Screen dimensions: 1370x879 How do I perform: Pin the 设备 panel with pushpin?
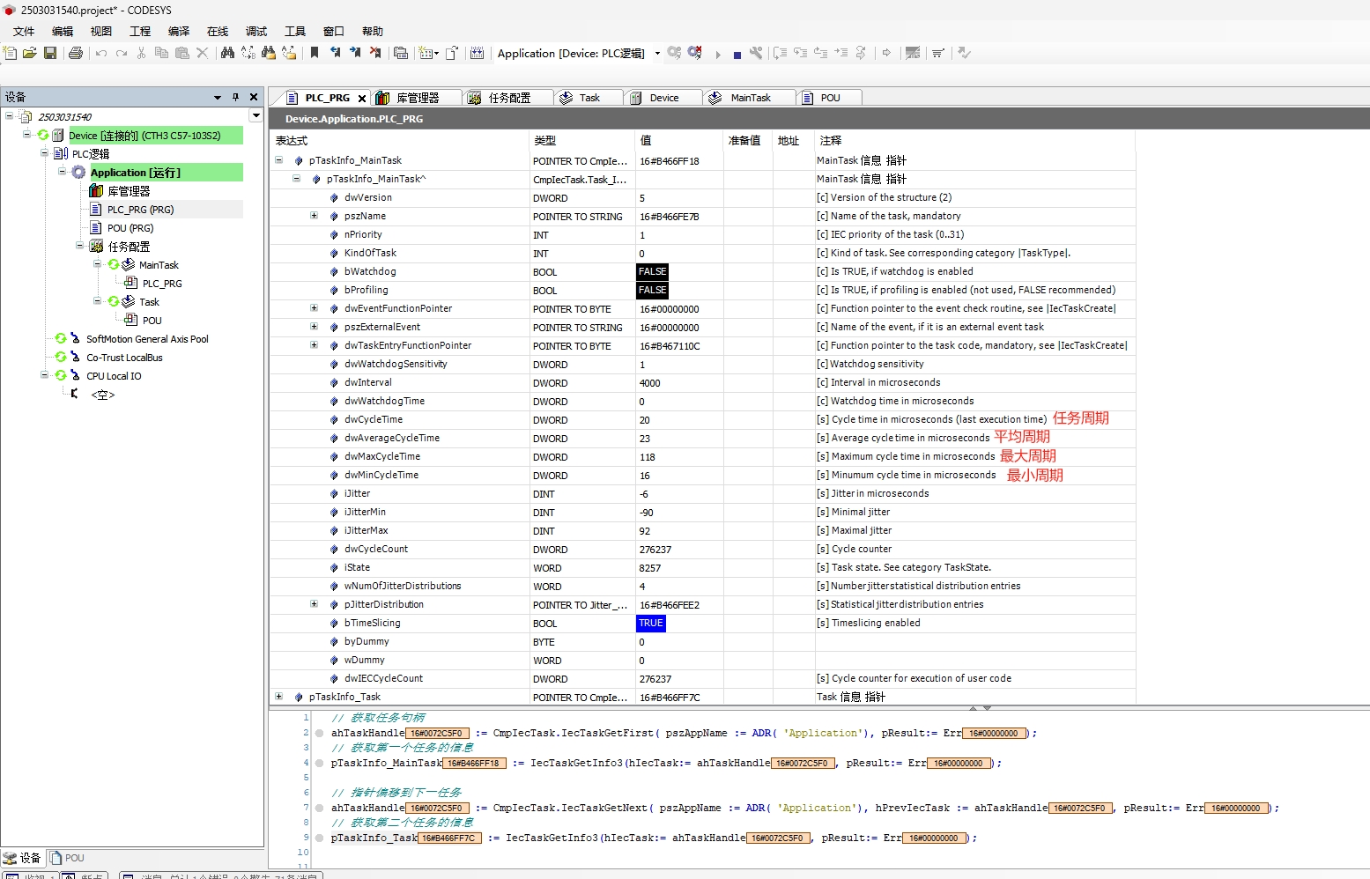[x=235, y=97]
